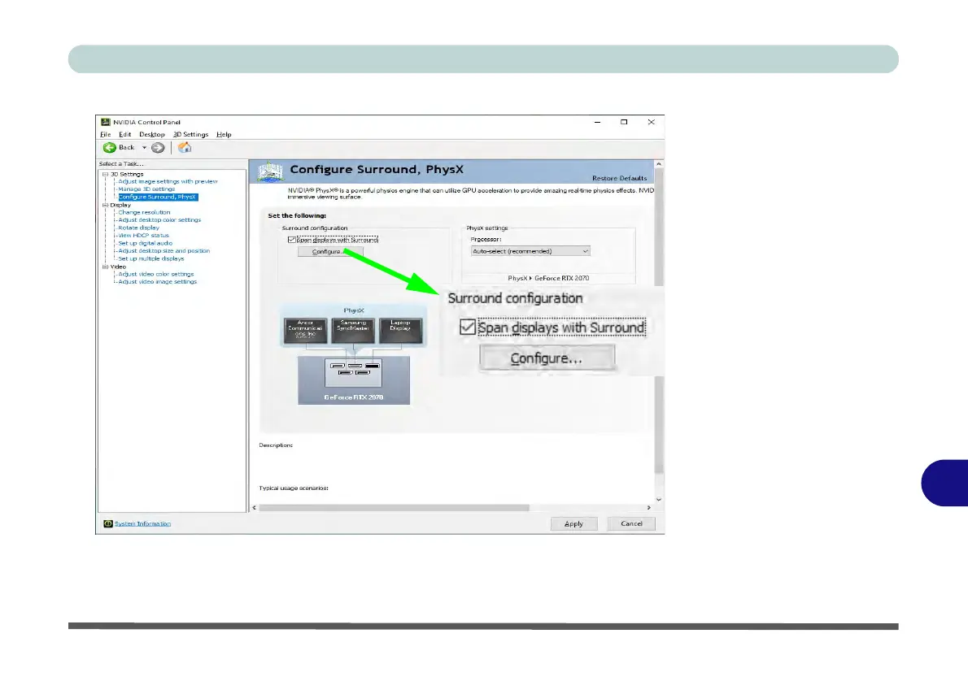
Task: Collapse the 3D Settings tree node
Action: [x=105, y=175]
